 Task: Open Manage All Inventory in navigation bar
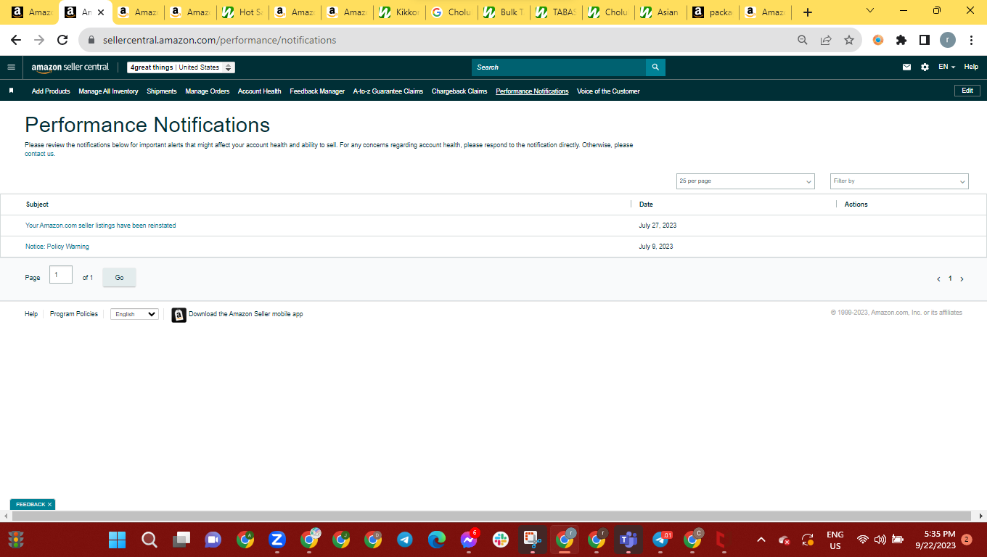(x=108, y=91)
